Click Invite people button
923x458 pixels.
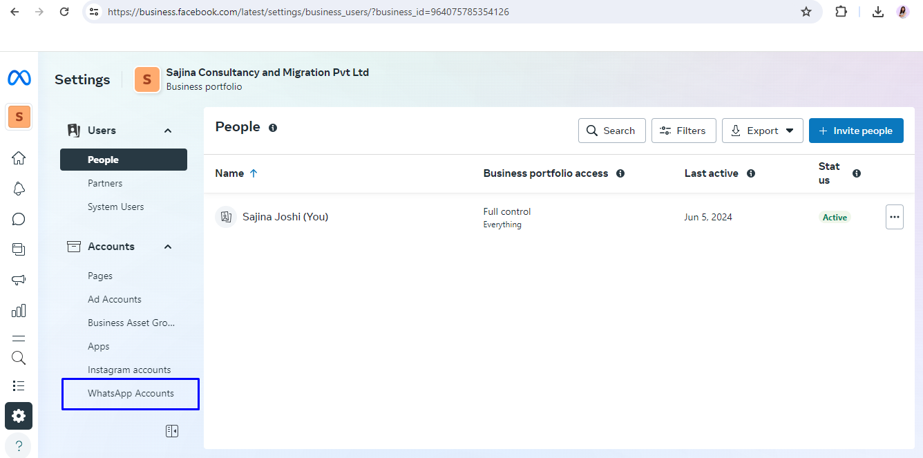tap(856, 131)
